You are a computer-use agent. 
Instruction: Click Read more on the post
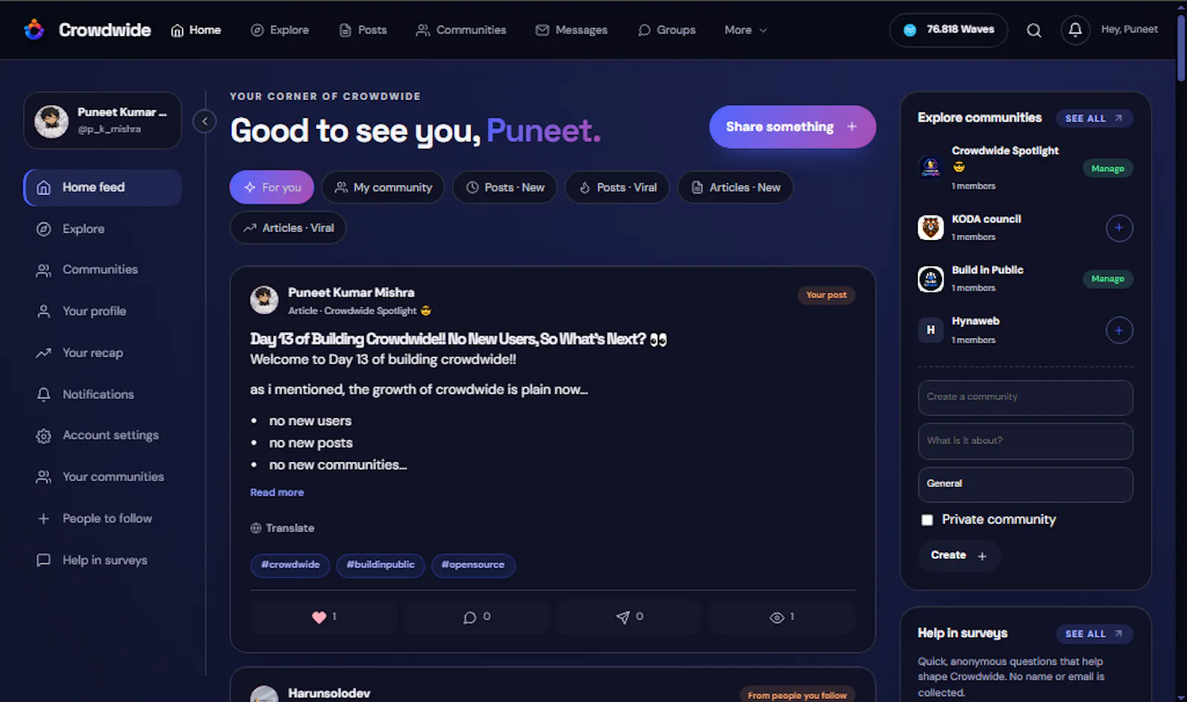click(x=277, y=492)
